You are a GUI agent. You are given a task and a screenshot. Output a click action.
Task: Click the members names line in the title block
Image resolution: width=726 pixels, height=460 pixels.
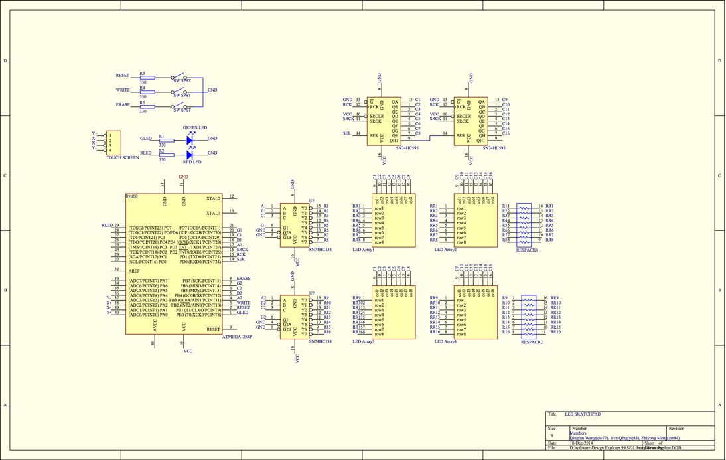[624, 438]
